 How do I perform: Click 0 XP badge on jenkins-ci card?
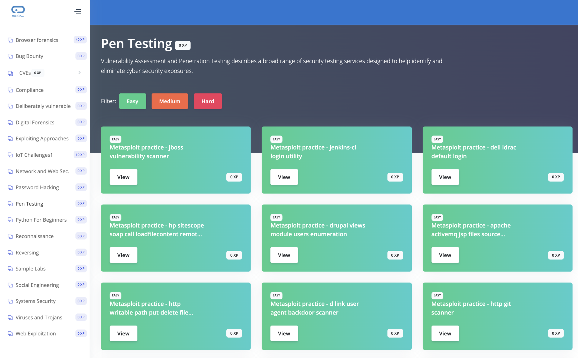(395, 177)
